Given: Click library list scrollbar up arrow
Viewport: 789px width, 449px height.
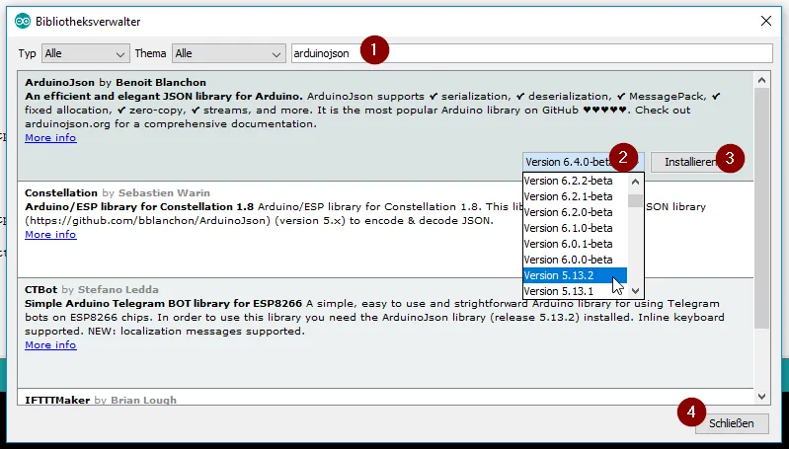Looking at the screenshot, I should click(761, 79).
